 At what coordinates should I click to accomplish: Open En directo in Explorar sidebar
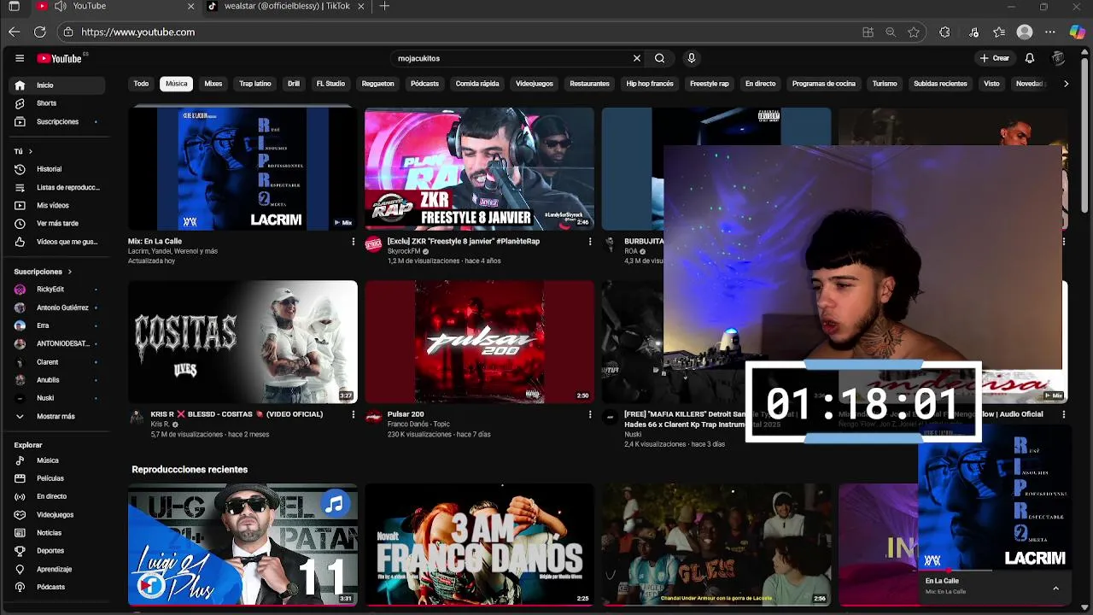coord(57,496)
